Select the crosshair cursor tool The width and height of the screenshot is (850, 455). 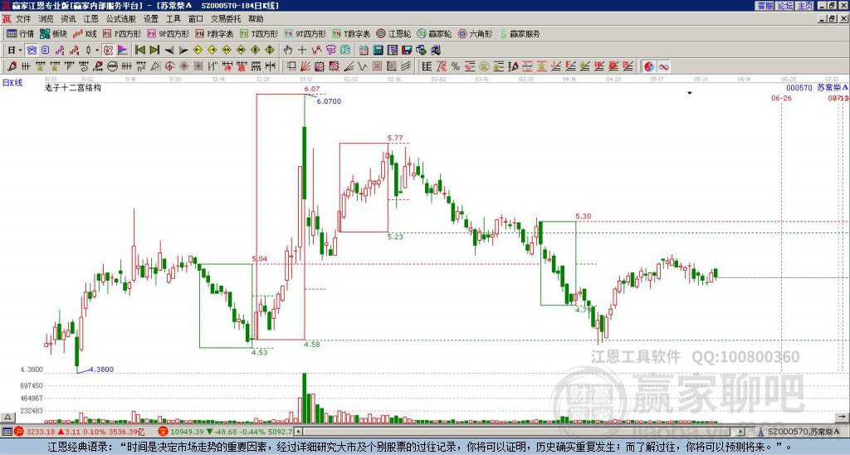(302, 50)
